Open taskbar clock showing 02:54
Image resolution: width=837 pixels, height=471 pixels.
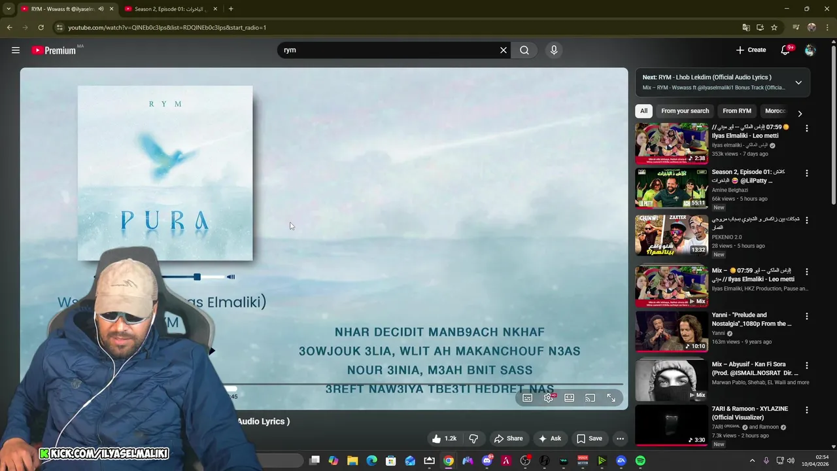click(817, 461)
